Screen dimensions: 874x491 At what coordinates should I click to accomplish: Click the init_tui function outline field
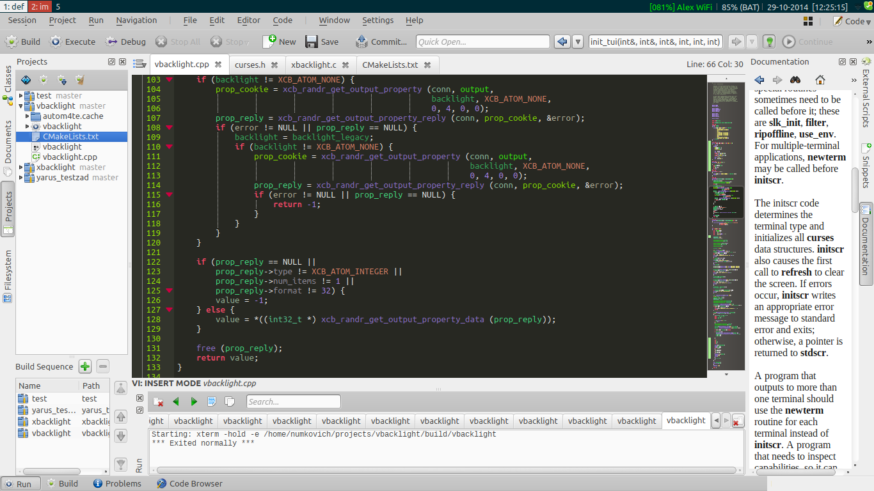click(656, 42)
